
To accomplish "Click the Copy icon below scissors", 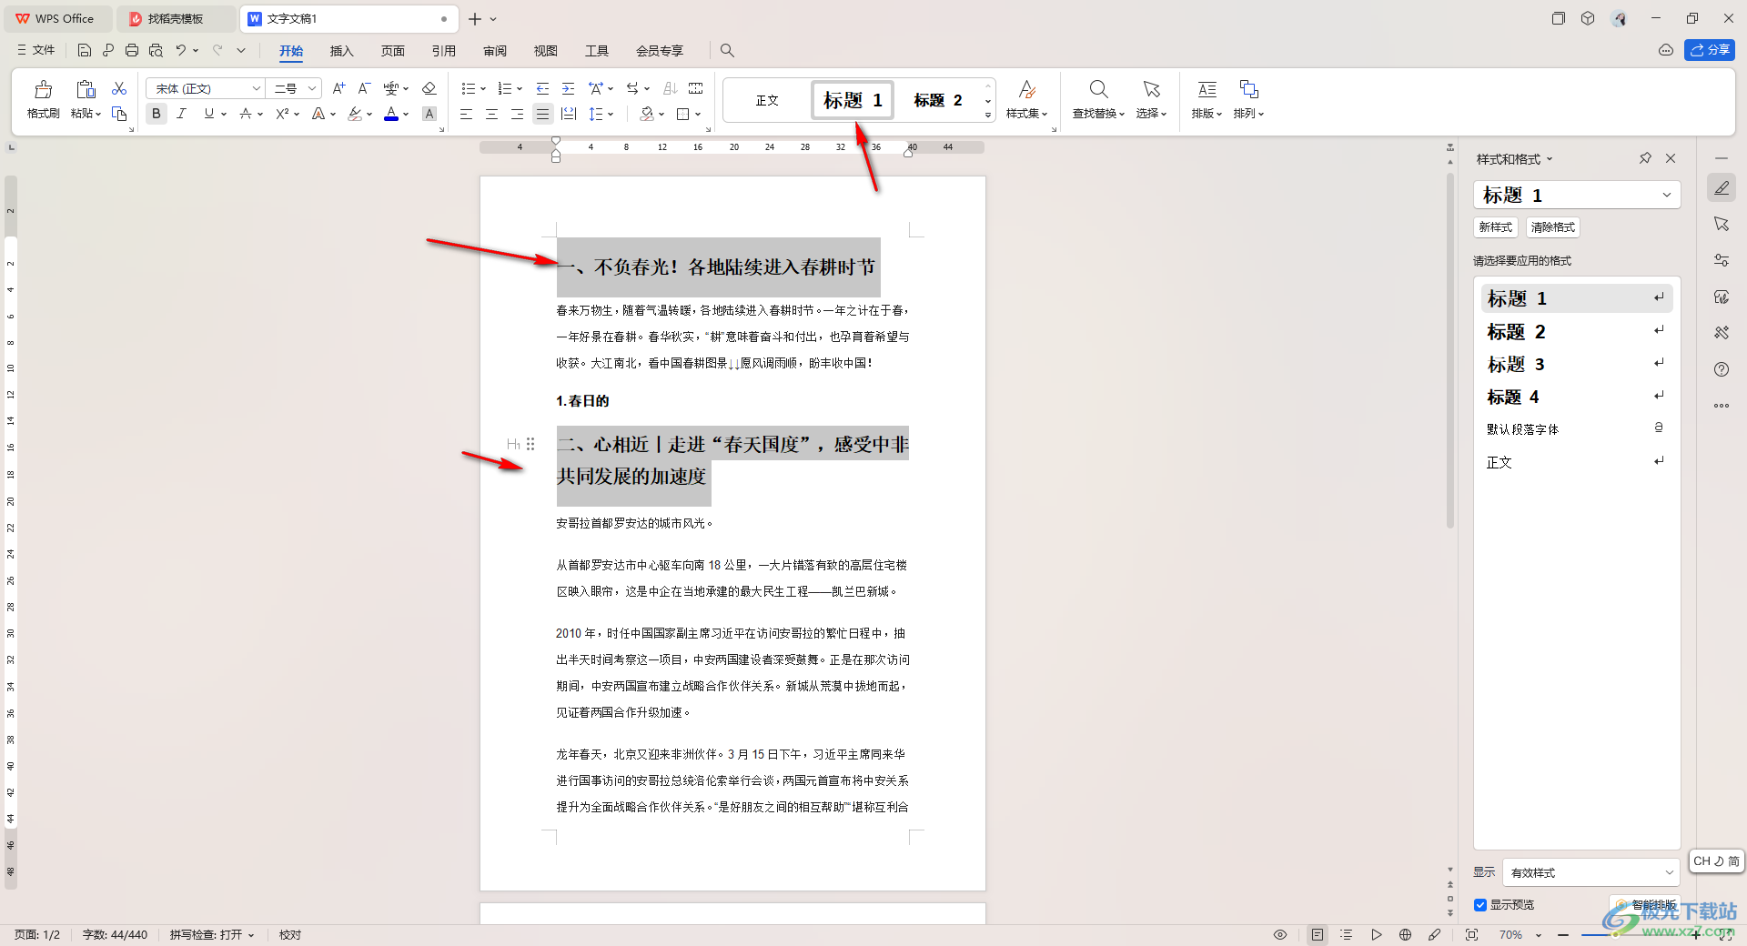I will [119, 114].
